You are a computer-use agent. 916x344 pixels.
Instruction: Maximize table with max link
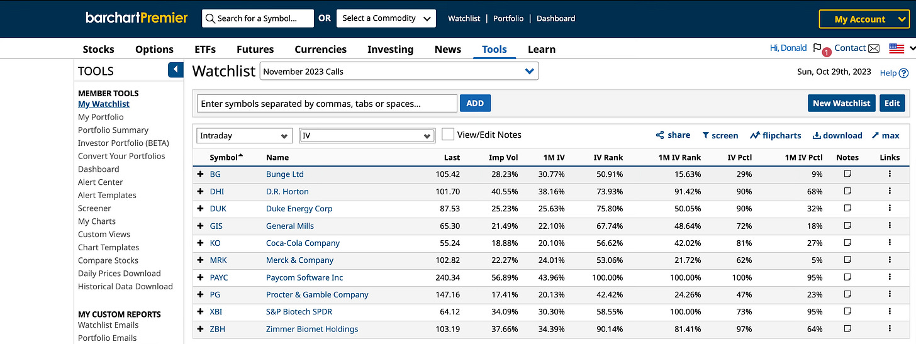pyautogui.click(x=886, y=135)
